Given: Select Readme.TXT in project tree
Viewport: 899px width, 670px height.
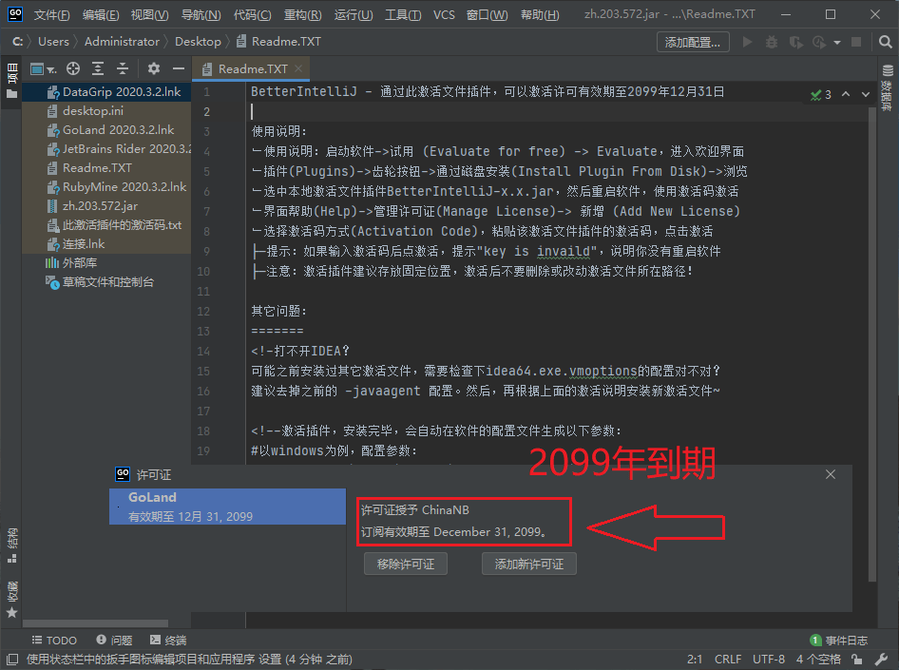Looking at the screenshot, I should click(x=106, y=168).
